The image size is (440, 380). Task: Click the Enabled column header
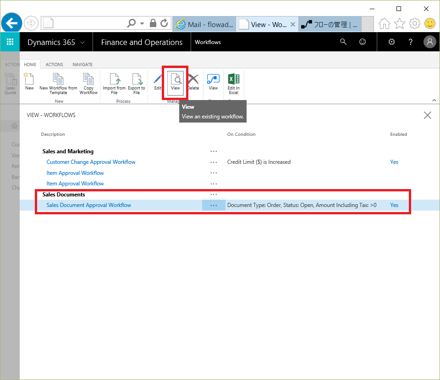[398, 134]
